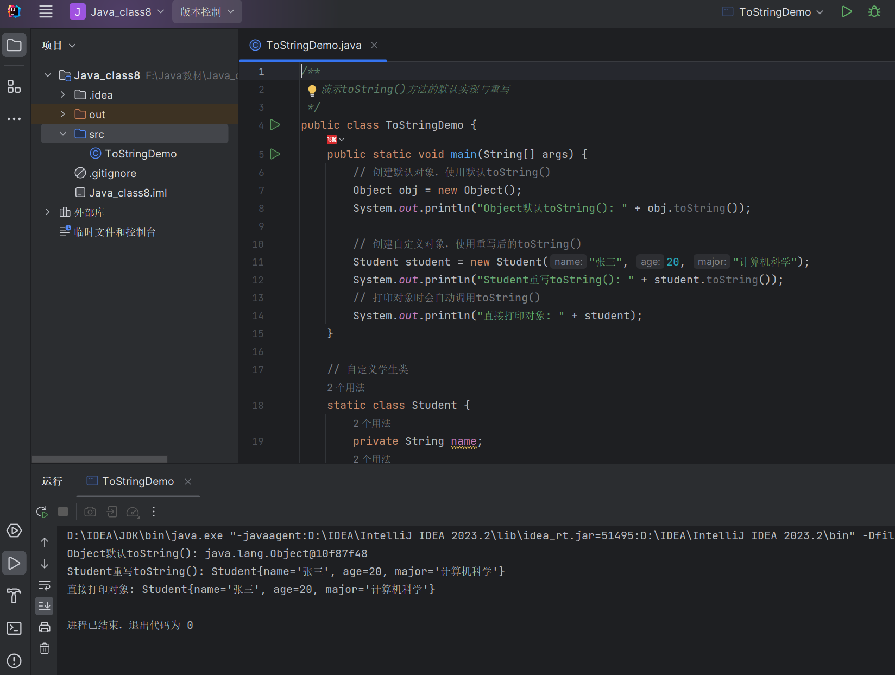This screenshot has width=895, height=675.
Task: Toggle the Project tool window folder icon
Action: 14,45
